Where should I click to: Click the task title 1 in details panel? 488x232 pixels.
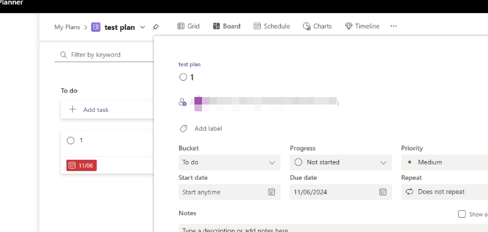tap(192, 77)
